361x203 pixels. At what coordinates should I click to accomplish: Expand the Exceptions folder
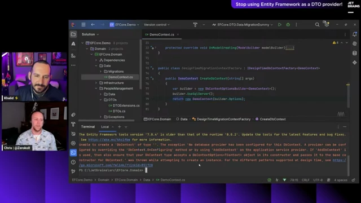click(100, 117)
